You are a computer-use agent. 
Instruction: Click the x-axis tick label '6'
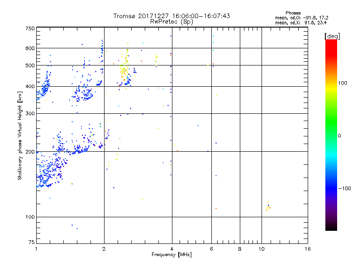pos(211,249)
